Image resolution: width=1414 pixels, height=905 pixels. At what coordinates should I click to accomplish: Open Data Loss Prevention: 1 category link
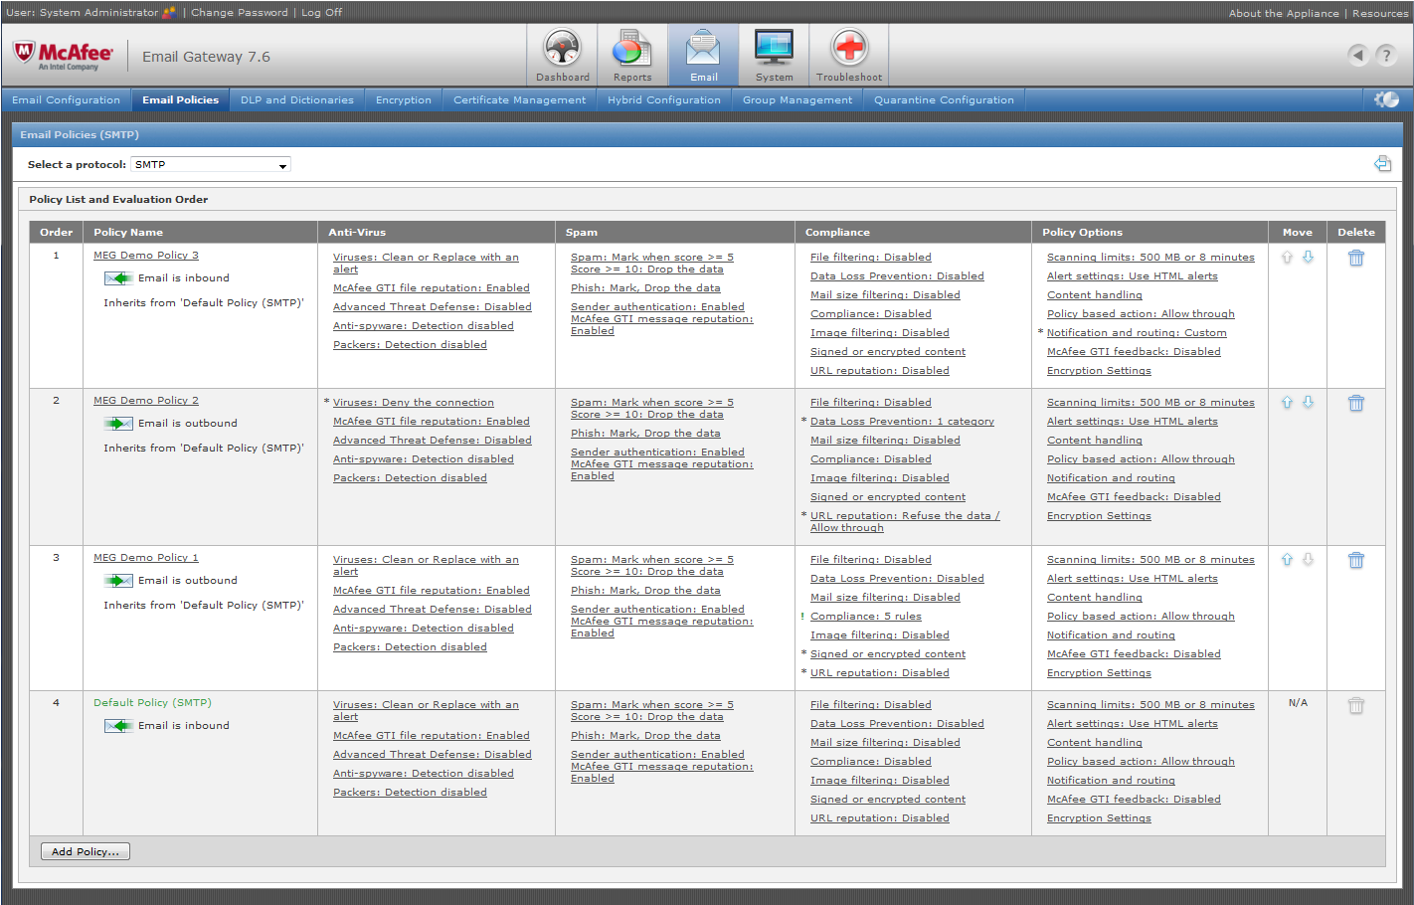click(x=902, y=422)
